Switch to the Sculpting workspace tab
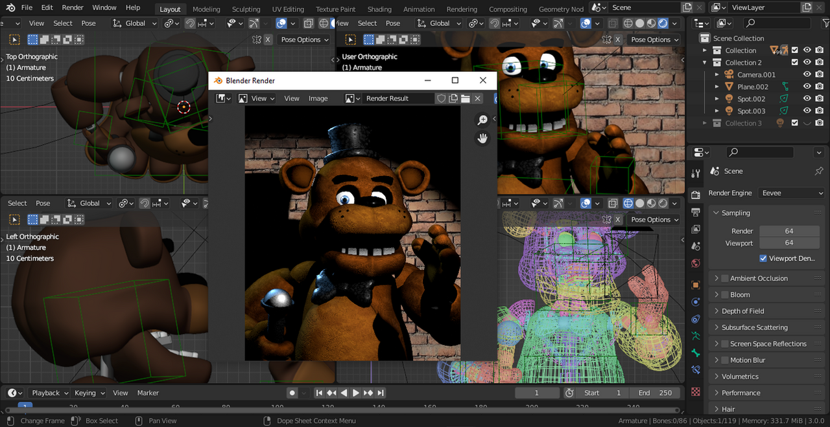Image resolution: width=830 pixels, height=427 pixels. (246, 9)
